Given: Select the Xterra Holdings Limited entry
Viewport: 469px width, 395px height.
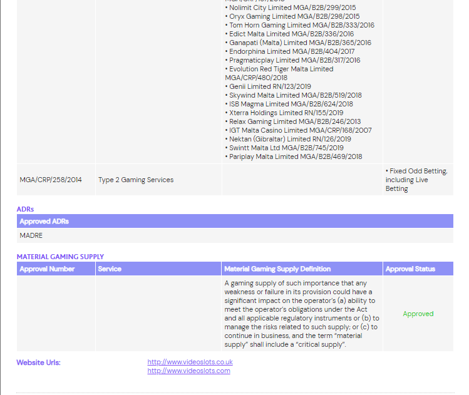Looking at the screenshot, I should pos(284,113).
